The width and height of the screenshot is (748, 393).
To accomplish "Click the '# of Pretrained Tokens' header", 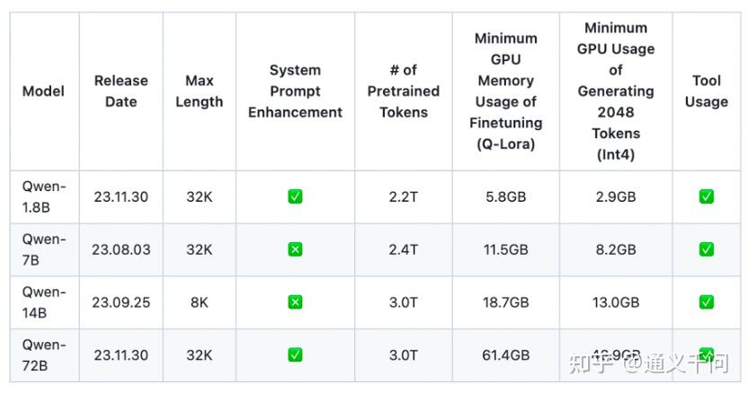I will pyautogui.click(x=403, y=92).
